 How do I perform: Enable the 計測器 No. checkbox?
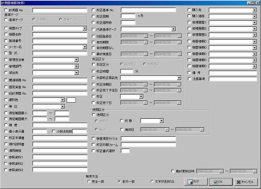(6, 10)
